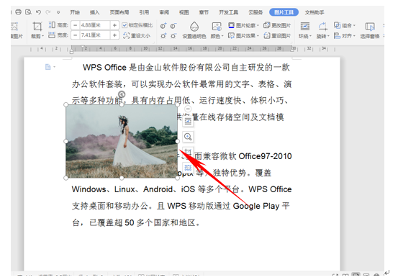398x280 pixels.
Task: Open the 文档助手 tab
Action: pos(315,12)
